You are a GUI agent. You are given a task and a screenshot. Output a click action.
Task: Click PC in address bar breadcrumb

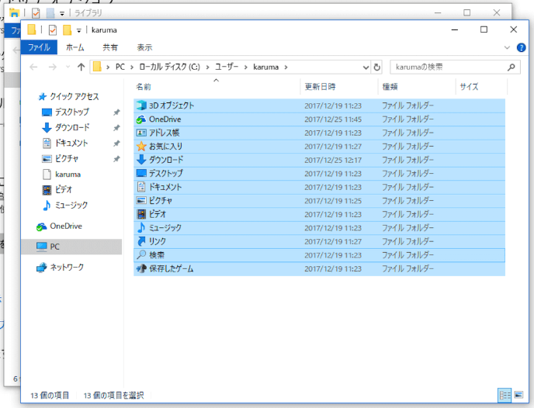click(120, 67)
